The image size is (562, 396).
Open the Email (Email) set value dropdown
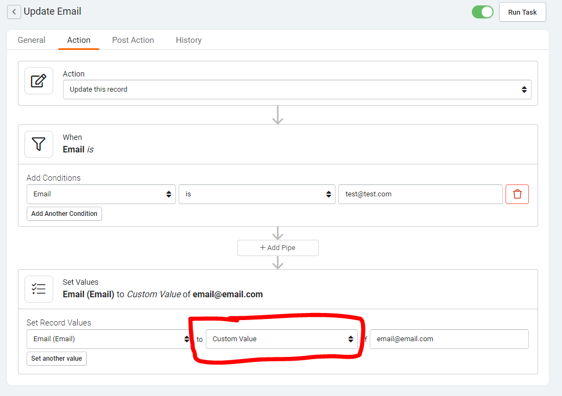coord(109,338)
